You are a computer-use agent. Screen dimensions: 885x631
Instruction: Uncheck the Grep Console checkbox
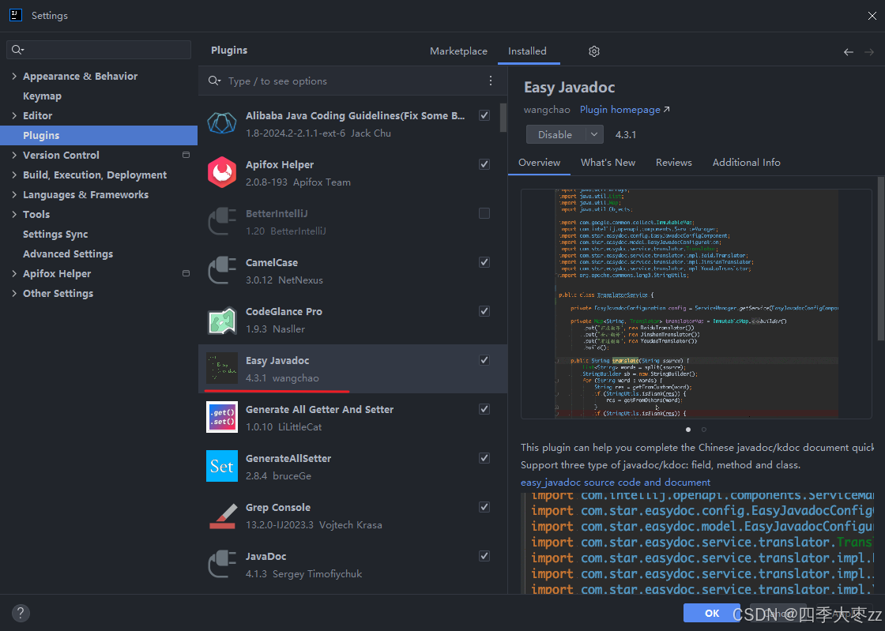[484, 508]
